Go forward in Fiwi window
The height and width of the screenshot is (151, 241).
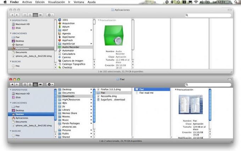(x=17, y=85)
